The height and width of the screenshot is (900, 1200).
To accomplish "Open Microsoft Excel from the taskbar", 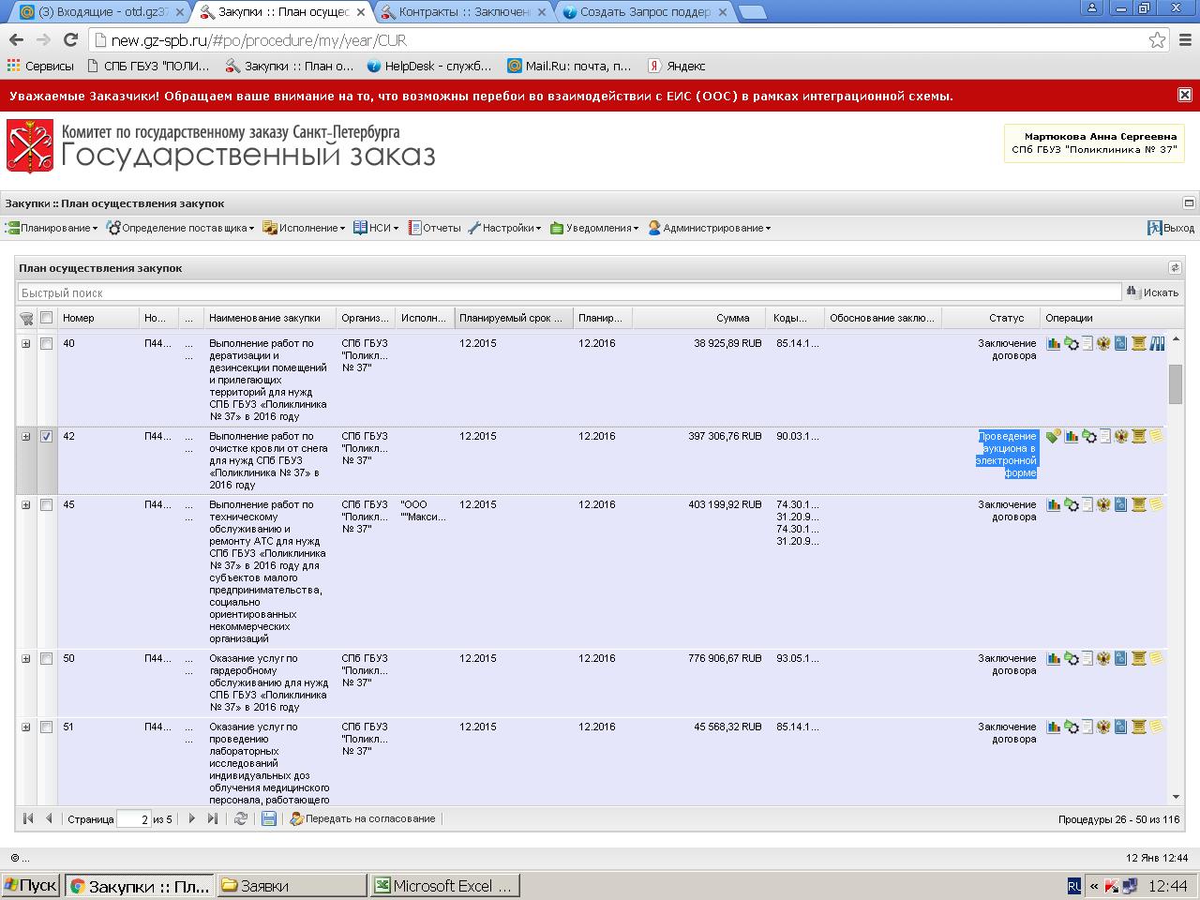I will 444,886.
